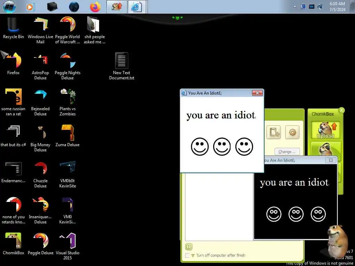
Task: Open ChomikBox desktop shortcut
Action: (14, 243)
